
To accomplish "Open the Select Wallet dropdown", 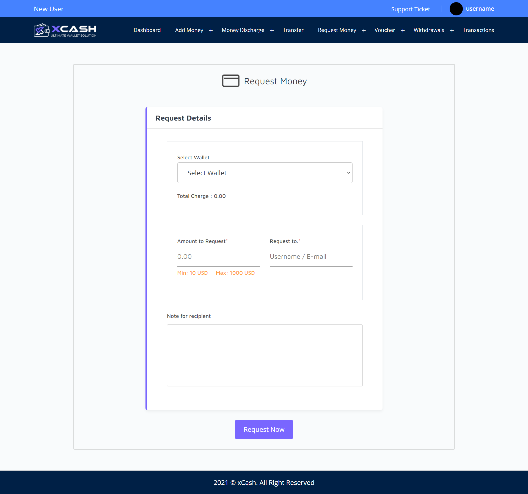I will click(265, 173).
